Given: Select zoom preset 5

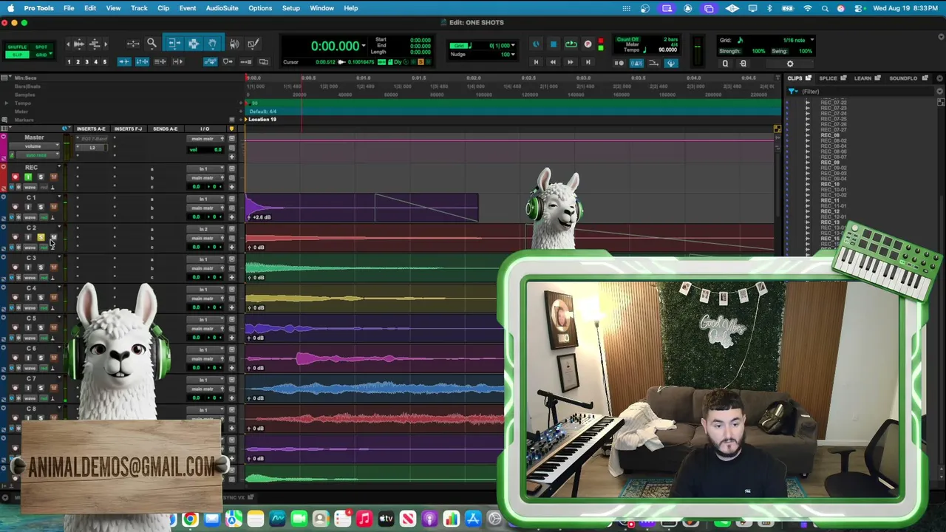Looking at the screenshot, I should [104, 62].
